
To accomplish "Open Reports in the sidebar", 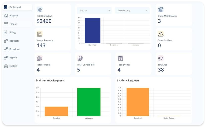I will [13, 58].
